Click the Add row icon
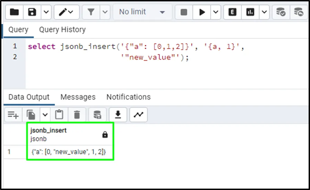 pos(13,115)
